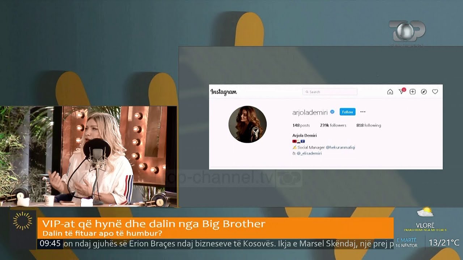The height and width of the screenshot is (260, 463).
Task: Click the blue Follow button
Action: click(347, 112)
